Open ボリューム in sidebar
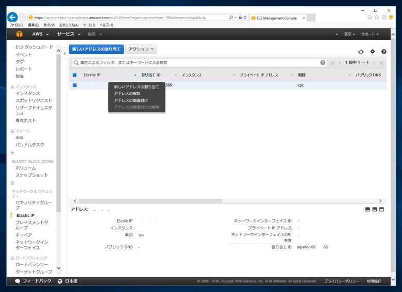 (x=26, y=168)
